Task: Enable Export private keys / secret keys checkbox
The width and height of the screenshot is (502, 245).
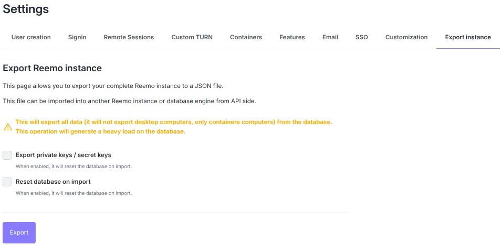Action: click(7, 155)
